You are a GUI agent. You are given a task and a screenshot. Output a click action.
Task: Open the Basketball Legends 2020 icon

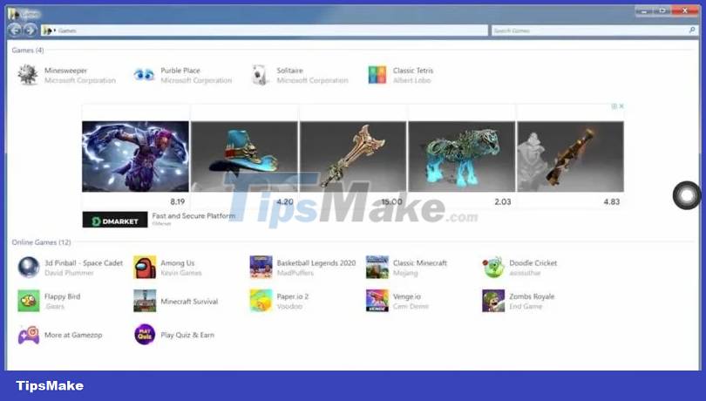click(x=261, y=267)
